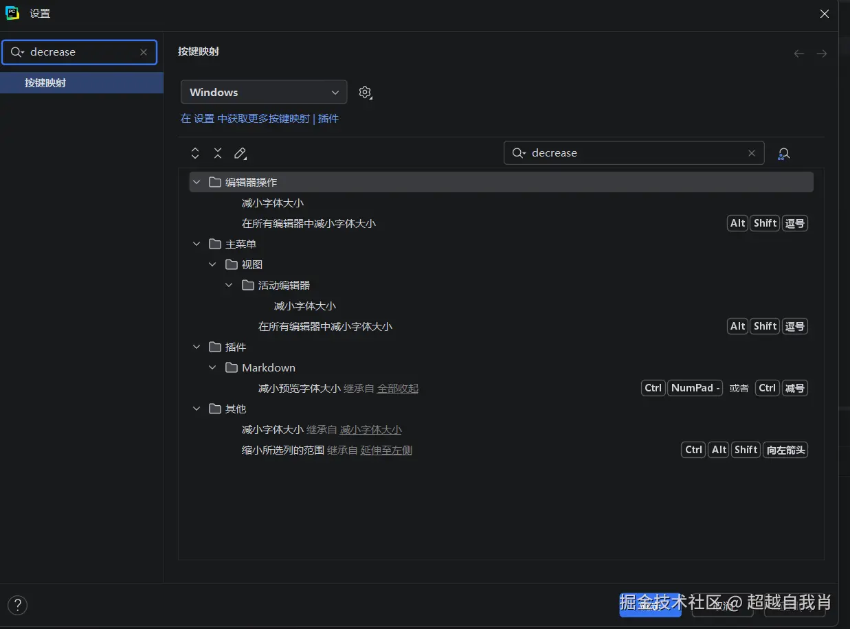Select 在所有编辑器中减小字体大小 under 编辑器操作
The width and height of the screenshot is (850, 629).
pos(309,223)
